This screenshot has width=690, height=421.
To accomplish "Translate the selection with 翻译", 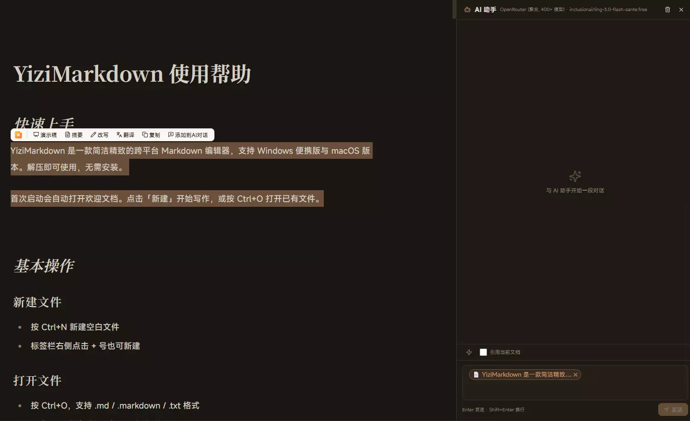I will click(125, 135).
